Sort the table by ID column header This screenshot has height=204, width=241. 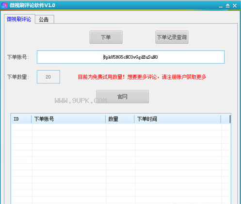(21, 119)
